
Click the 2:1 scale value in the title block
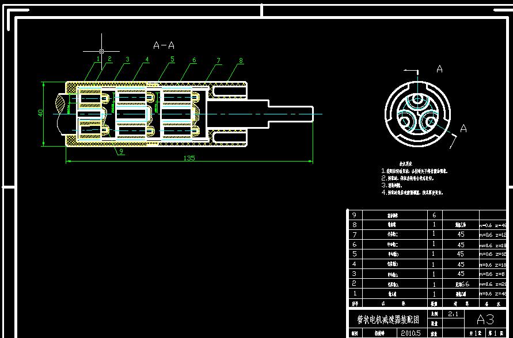[x=453, y=314]
